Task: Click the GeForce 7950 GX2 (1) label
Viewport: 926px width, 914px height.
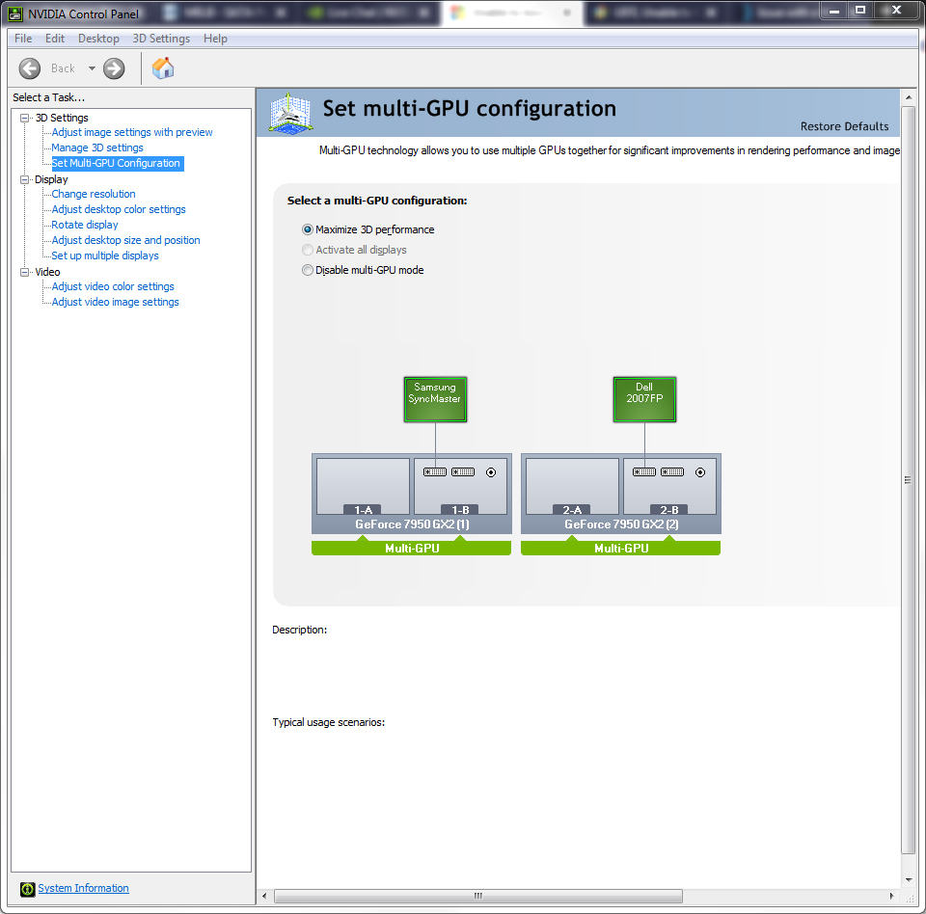Action: [412, 524]
